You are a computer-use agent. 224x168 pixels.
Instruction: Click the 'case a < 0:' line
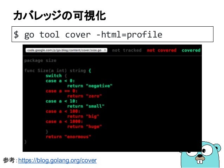click(60, 81)
